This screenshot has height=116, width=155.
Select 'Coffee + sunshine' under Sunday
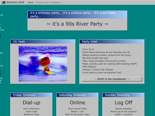coord(123,114)
